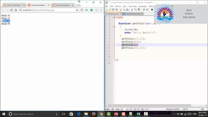208x117 pixels.
Task: Click 'Hello 30' output line in browser
Action: (6, 16)
